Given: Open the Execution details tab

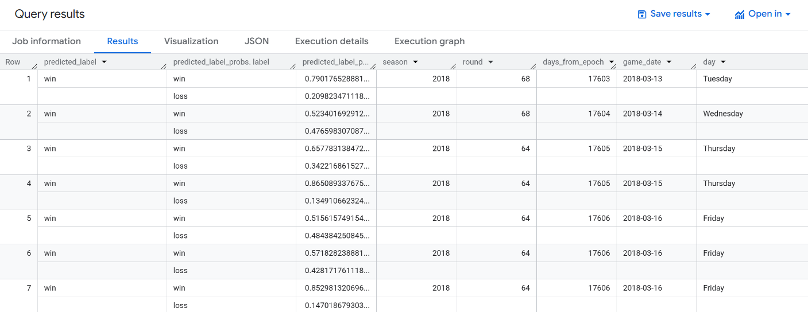Looking at the screenshot, I should click(332, 41).
